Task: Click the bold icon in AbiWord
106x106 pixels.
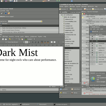Action: point(33,42)
